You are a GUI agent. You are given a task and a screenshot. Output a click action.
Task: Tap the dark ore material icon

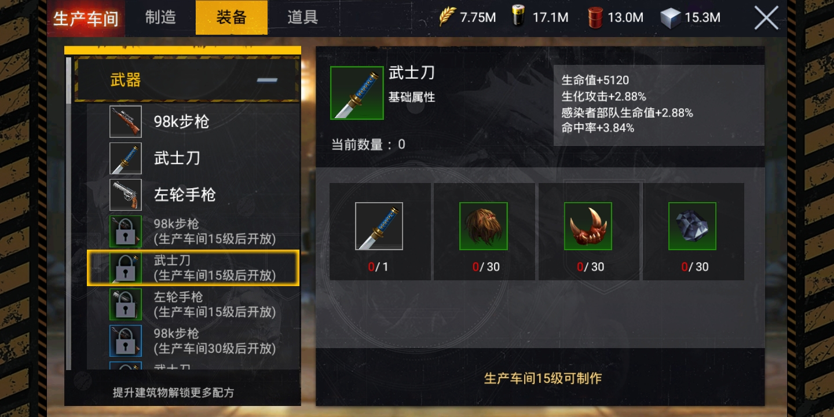pos(692,226)
